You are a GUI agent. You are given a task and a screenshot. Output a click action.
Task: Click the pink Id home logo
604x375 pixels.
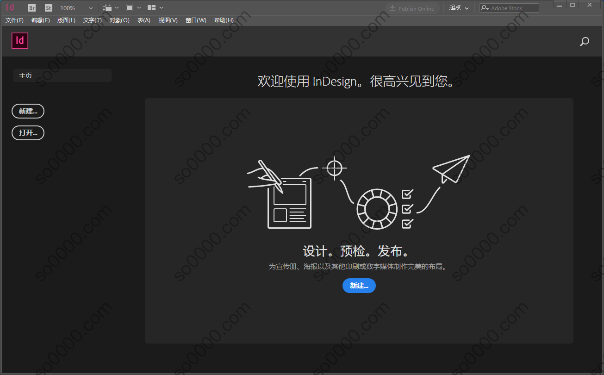[x=20, y=41]
